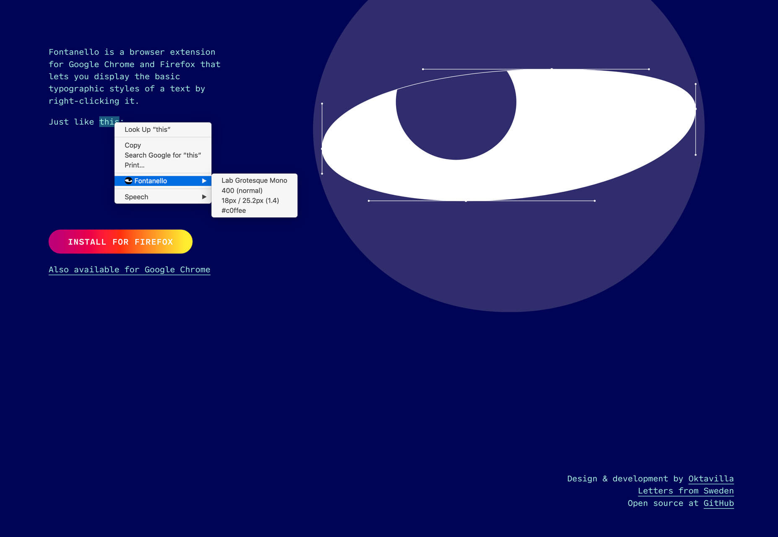Expand the Speech submenu arrow
778x537 pixels.
[x=204, y=197]
